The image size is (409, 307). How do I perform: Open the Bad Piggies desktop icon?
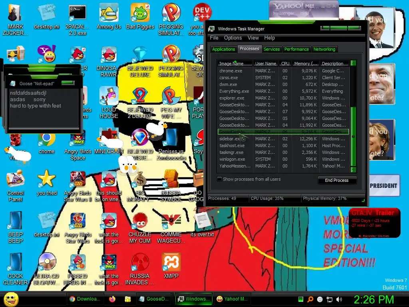coord(140,16)
